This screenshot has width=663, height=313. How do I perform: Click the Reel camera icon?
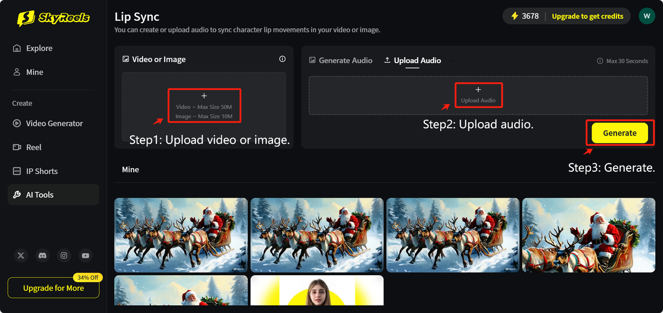point(17,147)
